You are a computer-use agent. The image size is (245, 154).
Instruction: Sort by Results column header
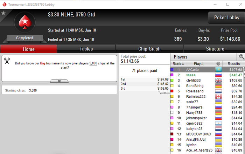coord(233,64)
